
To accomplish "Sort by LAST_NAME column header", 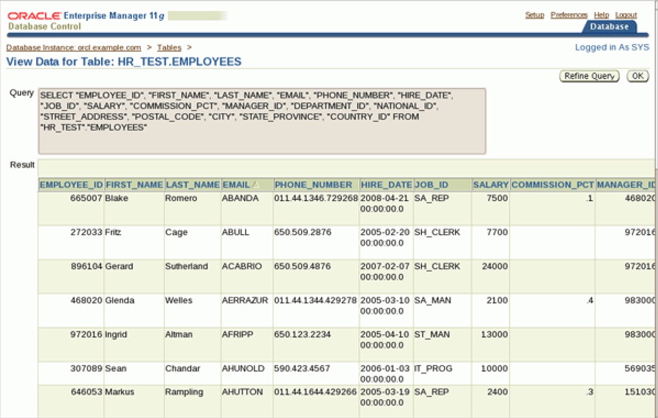I will (x=192, y=185).
